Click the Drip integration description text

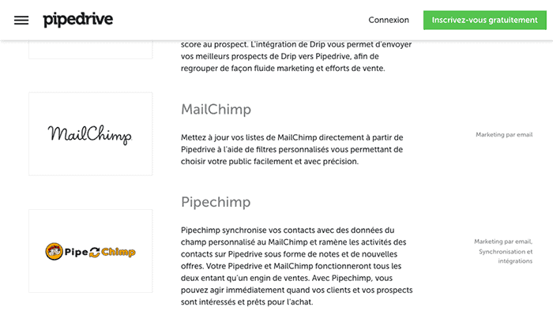tap(296, 56)
